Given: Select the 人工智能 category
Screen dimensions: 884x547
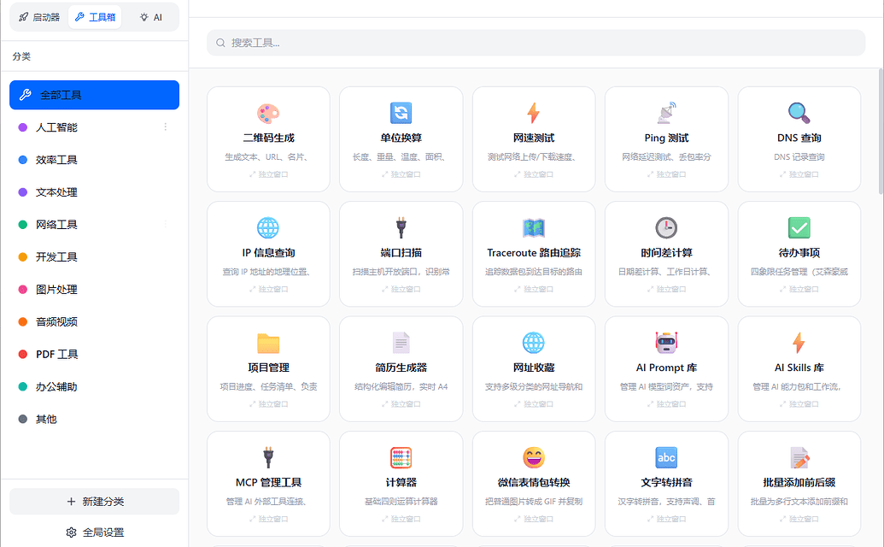Looking at the screenshot, I should 94,127.
